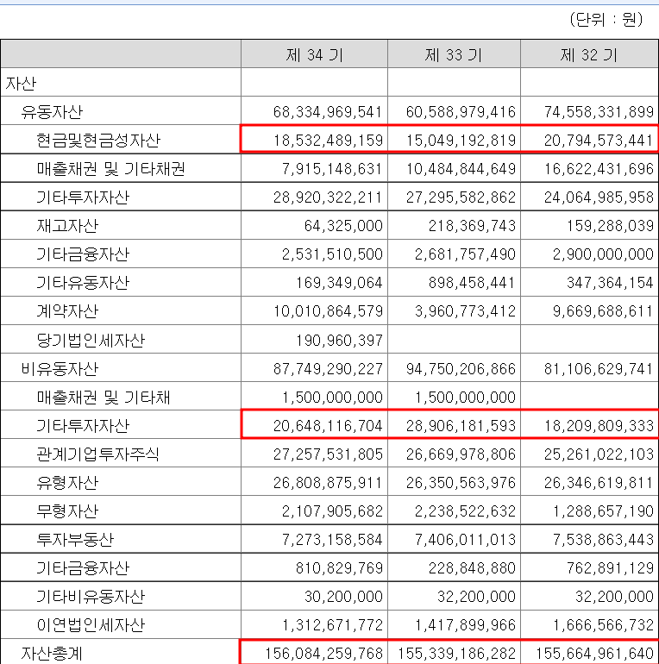The height and width of the screenshot is (664, 659).
Task: Click value 7,406,011,013
Action: 465,540
